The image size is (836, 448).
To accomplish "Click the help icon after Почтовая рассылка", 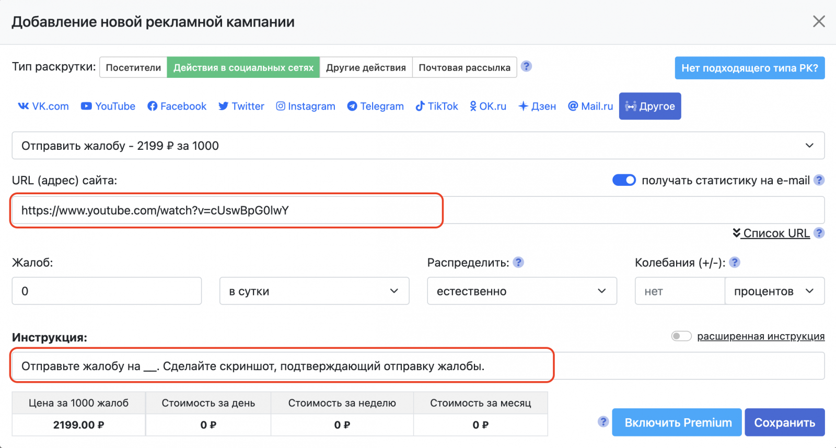I will pyautogui.click(x=527, y=66).
